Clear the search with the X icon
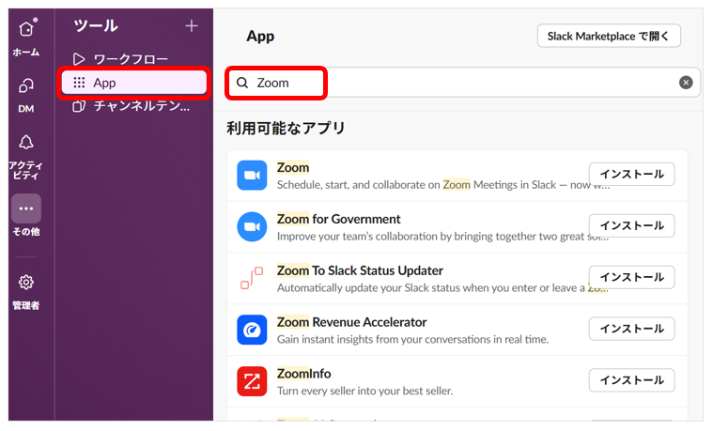This screenshot has width=713, height=431. [686, 83]
